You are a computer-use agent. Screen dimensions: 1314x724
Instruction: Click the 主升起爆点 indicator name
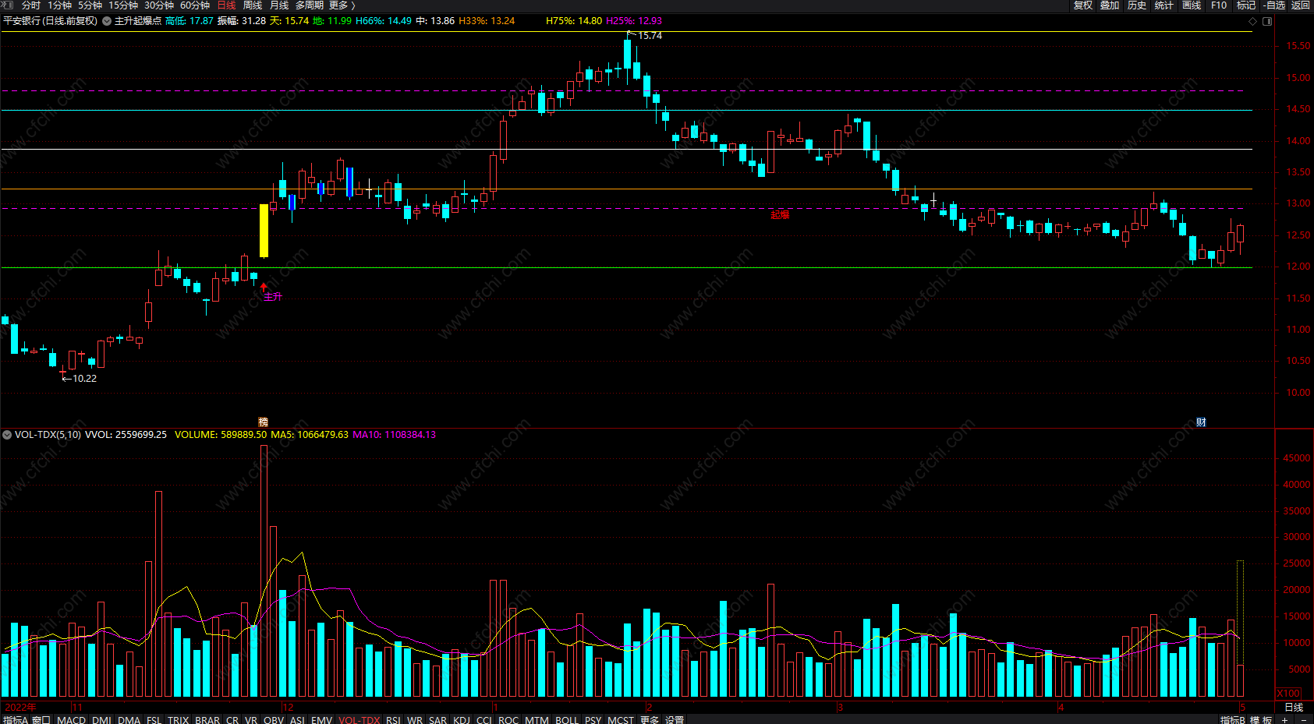coord(138,21)
